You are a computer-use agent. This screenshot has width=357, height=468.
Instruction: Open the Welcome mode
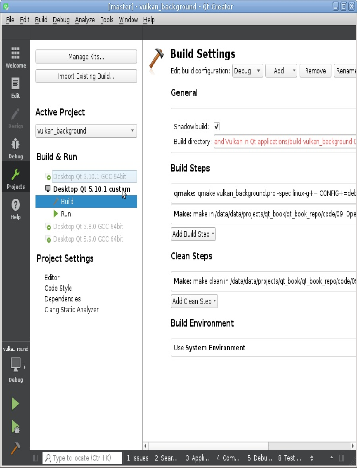(x=16, y=58)
